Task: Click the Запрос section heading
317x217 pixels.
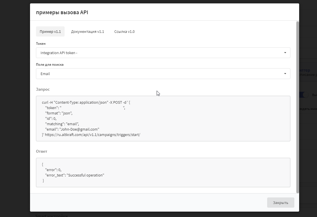Action: coord(43,89)
